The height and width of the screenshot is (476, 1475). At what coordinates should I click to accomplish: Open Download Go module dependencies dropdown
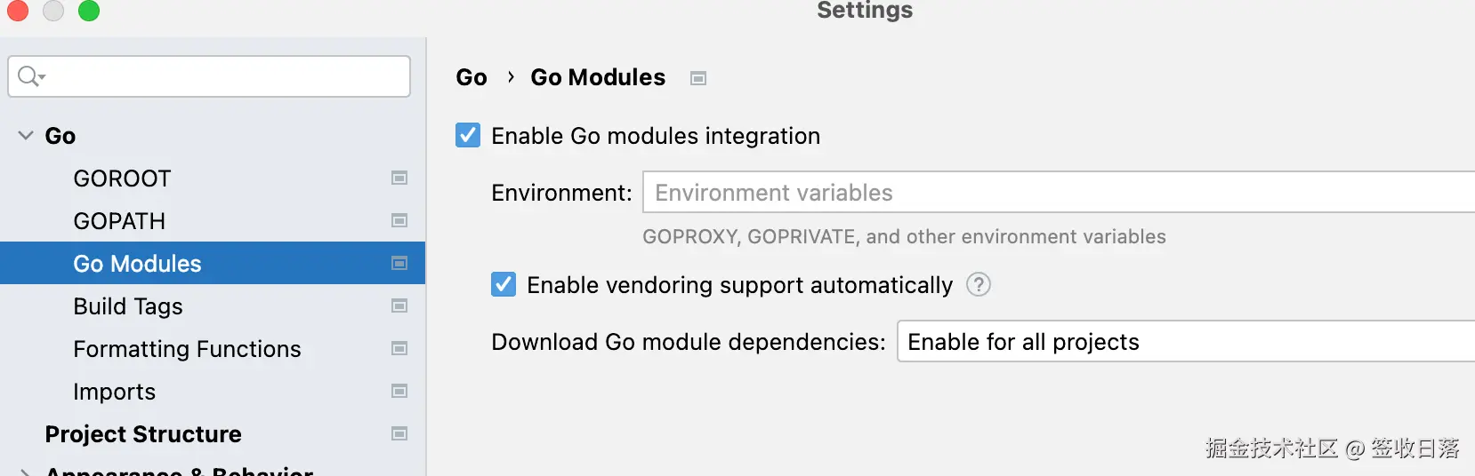point(1185,342)
